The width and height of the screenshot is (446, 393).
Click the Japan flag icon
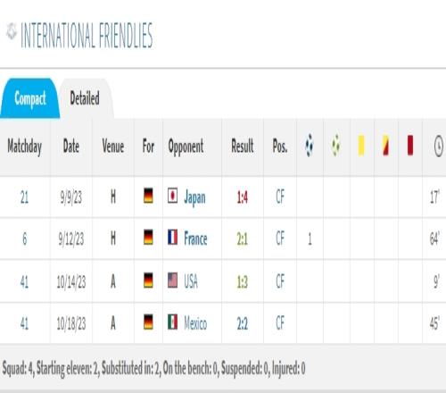[x=172, y=196]
